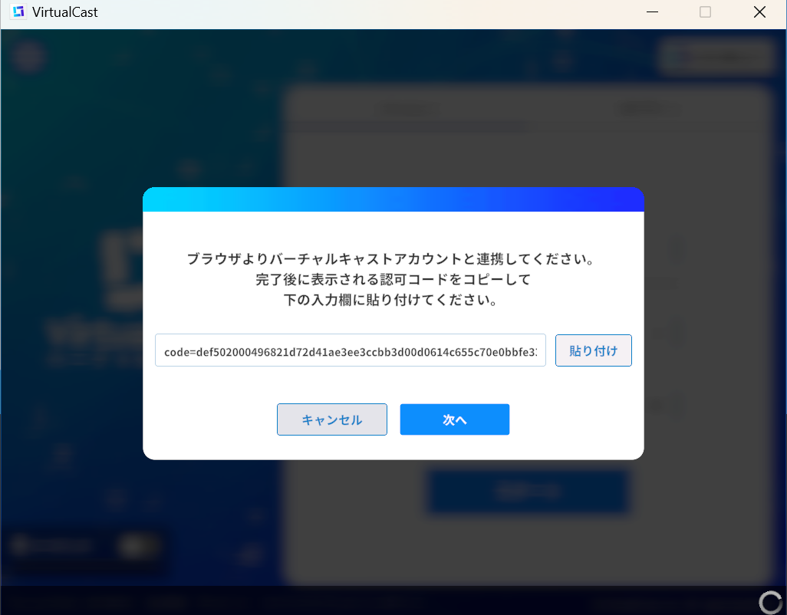Click the VirtualCast app icon in title bar

tap(18, 12)
